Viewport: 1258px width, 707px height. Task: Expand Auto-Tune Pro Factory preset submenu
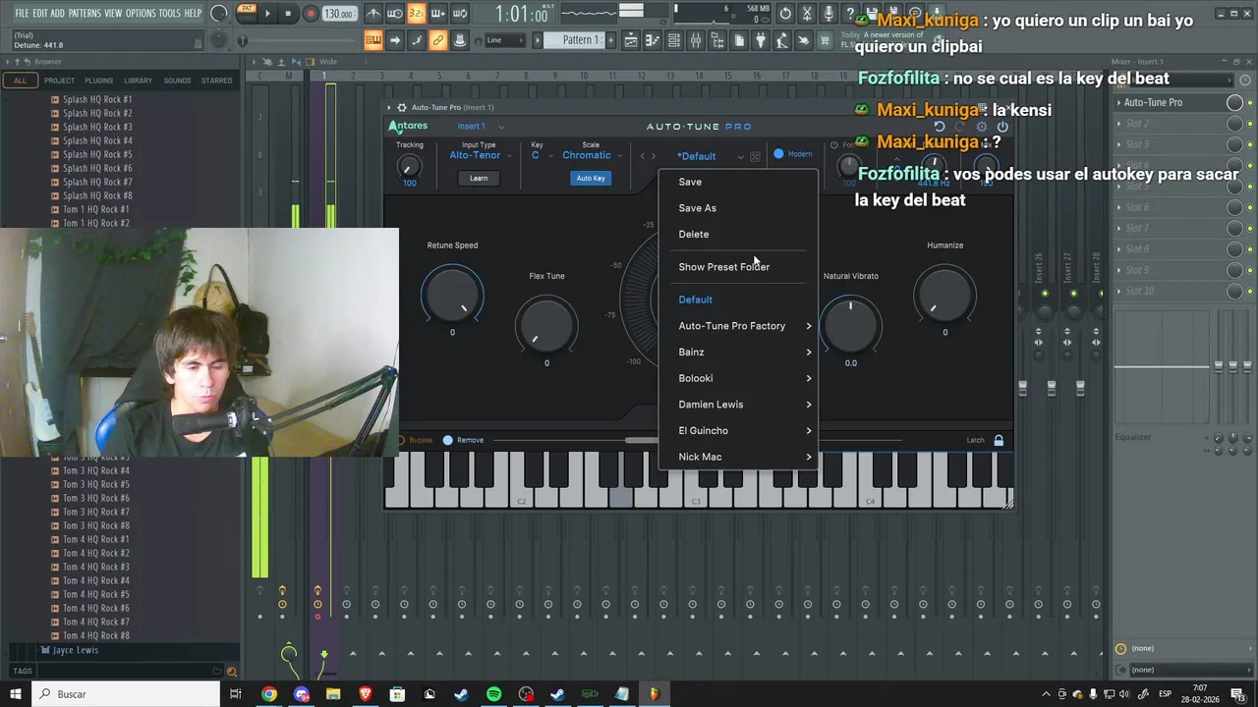point(737,326)
